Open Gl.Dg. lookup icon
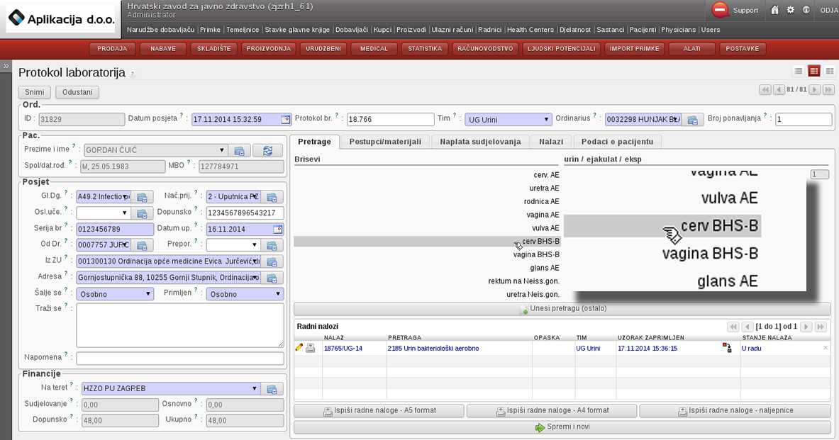 coord(143,197)
